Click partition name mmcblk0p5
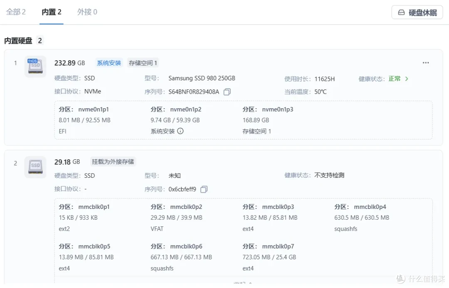 94,246
